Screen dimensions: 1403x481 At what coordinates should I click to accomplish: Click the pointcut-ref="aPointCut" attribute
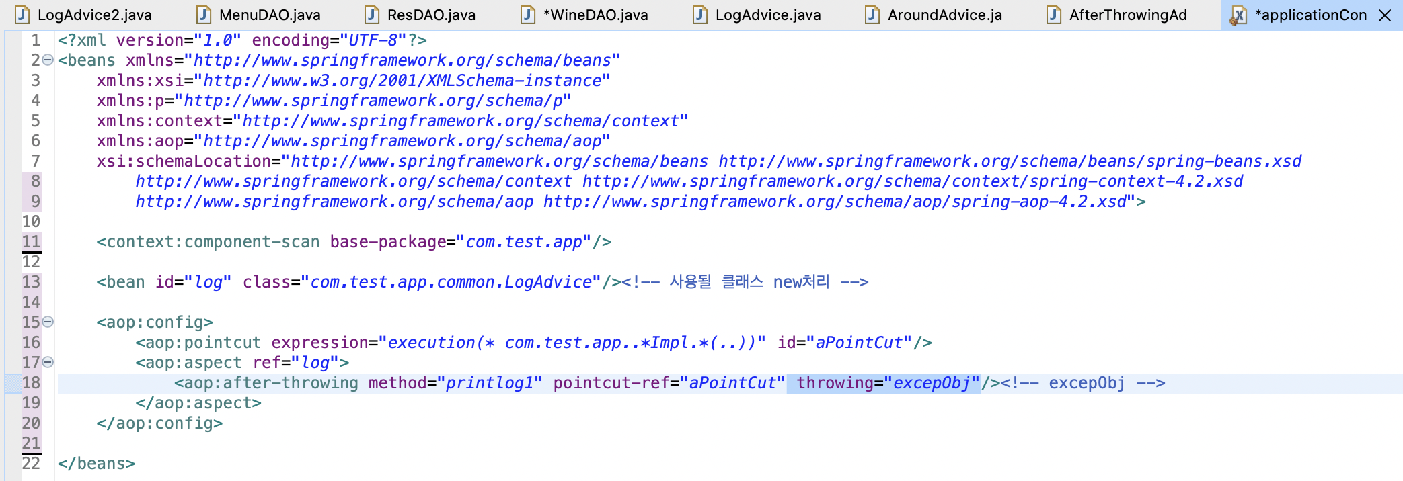tap(669, 383)
